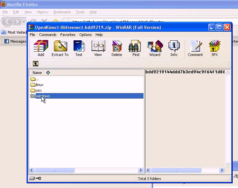Viewport: 238px width, 188px height.
Task: Click the Comment toolbar icon
Action: pos(195,48)
